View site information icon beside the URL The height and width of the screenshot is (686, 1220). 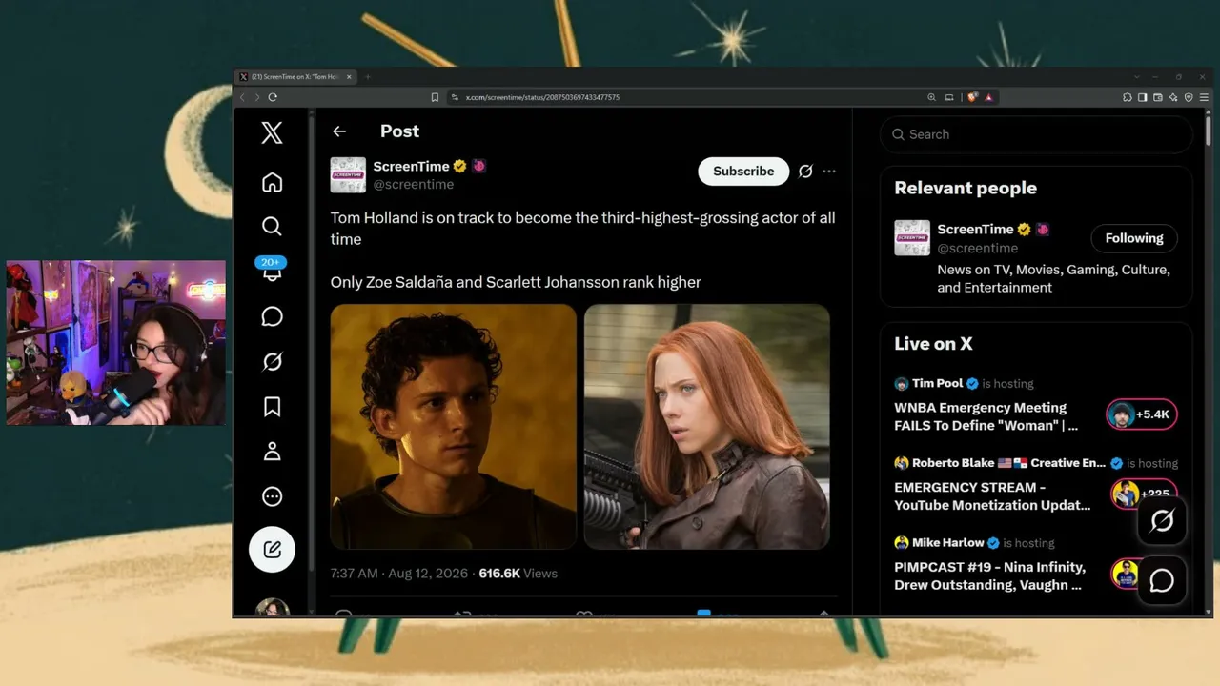pos(455,97)
